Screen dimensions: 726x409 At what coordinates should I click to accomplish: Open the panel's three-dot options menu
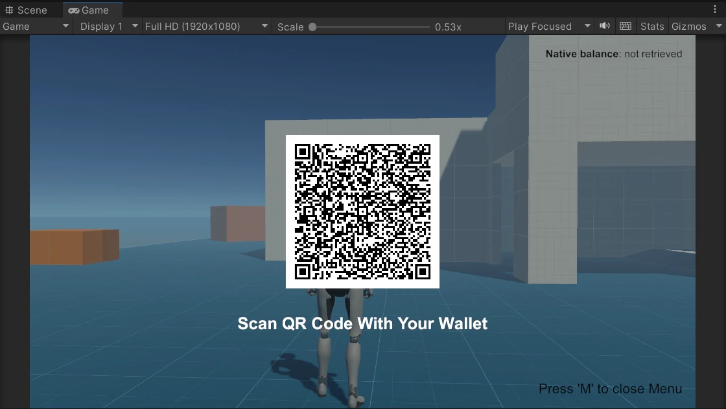coord(715,10)
